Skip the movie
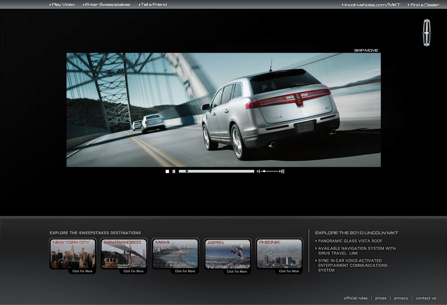The height and width of the screenshot is (305, 447). 366,51
